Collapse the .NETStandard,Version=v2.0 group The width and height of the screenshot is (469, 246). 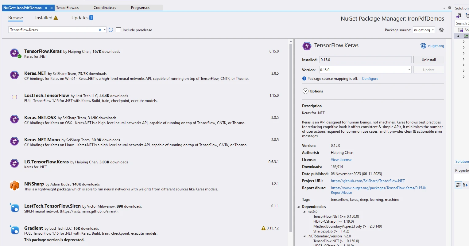tap(304, 236)
